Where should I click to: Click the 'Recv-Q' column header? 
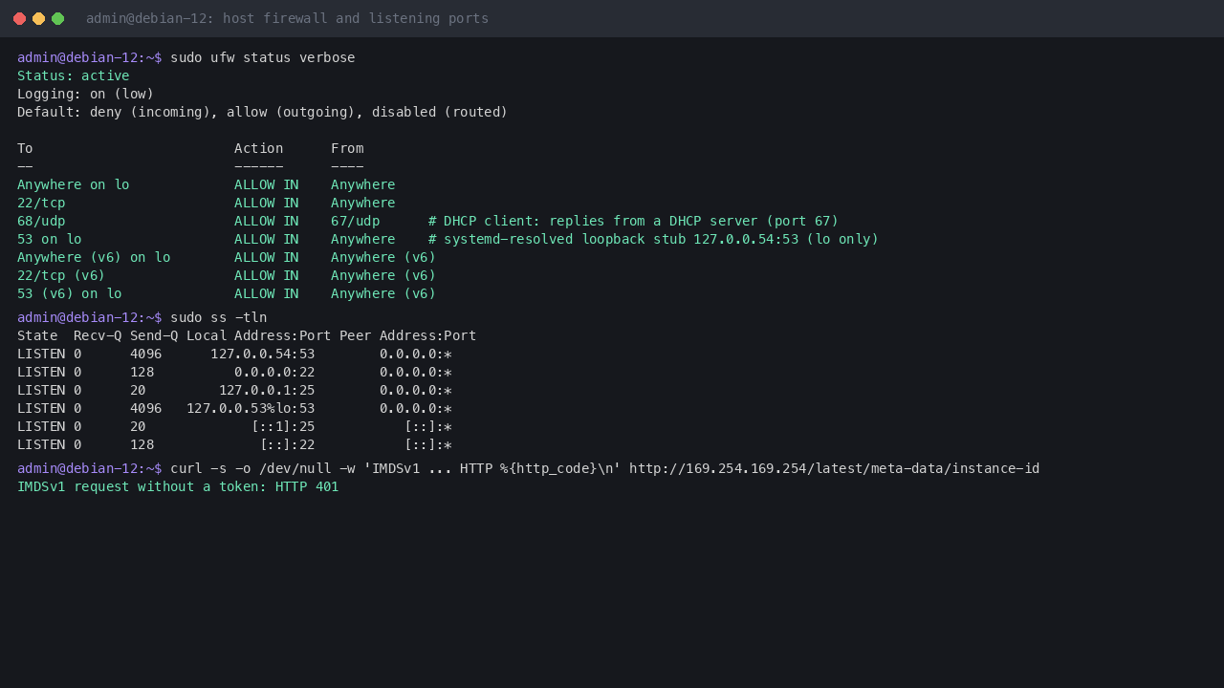tap(98, 335)
